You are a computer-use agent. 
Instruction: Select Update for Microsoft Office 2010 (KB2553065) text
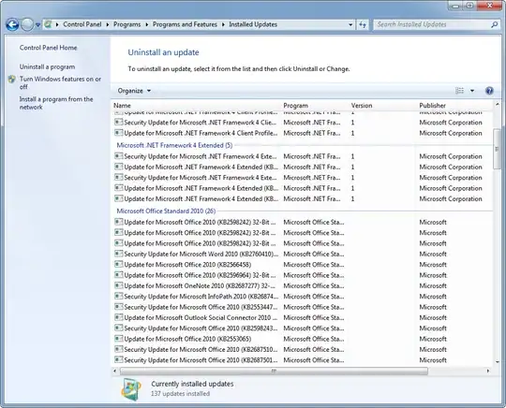[187, 339]
